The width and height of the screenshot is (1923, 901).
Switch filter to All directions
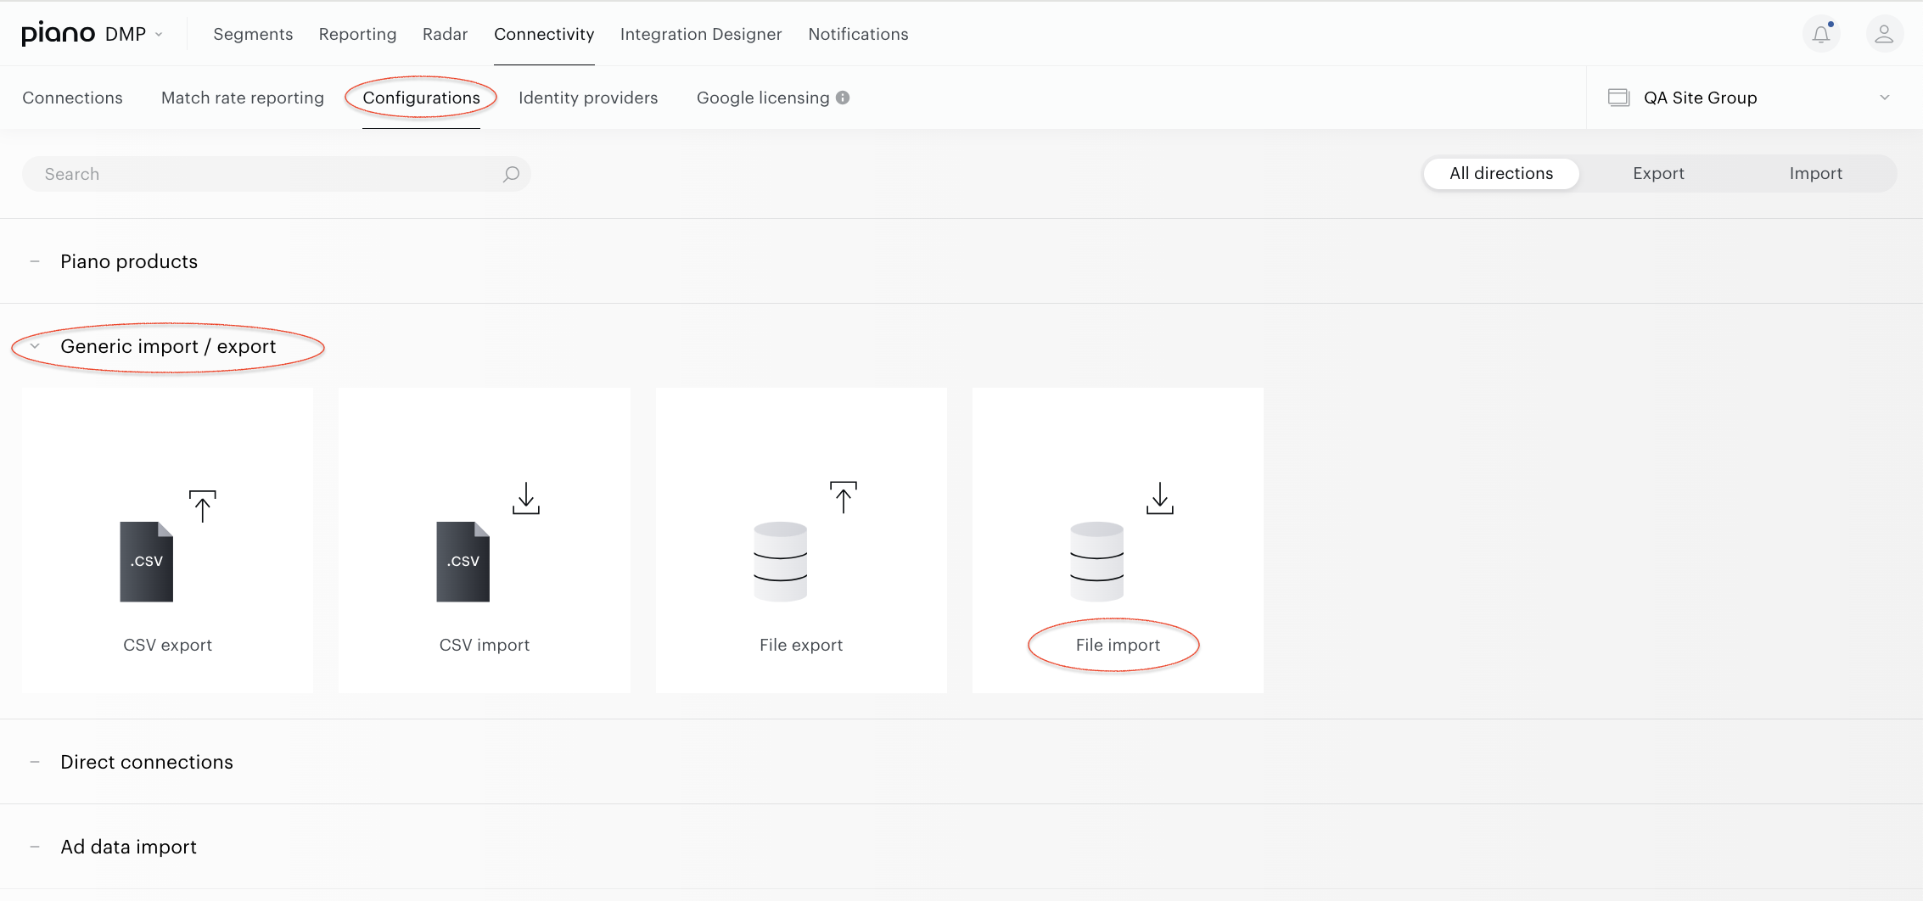coord(1501,173)
